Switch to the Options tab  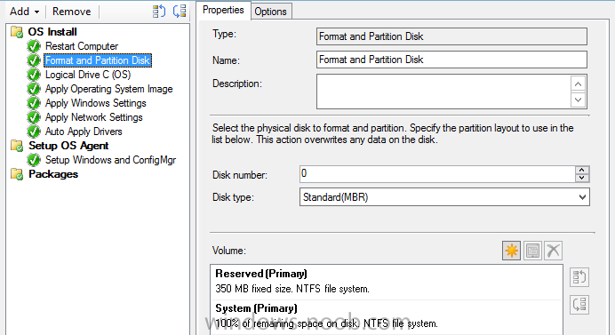tap(271, 12)
